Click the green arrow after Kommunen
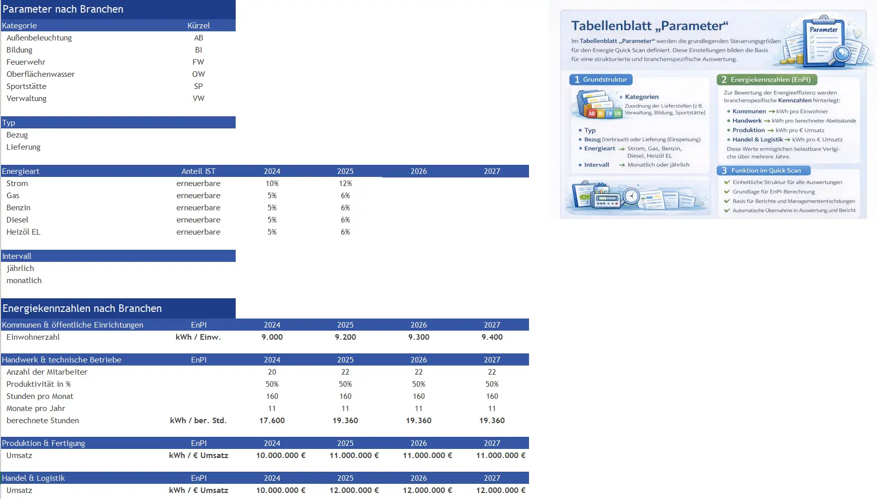The image size is (877, 499). 771,112
